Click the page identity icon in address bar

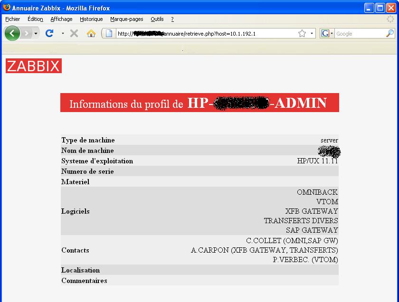[x=109, y=33]
